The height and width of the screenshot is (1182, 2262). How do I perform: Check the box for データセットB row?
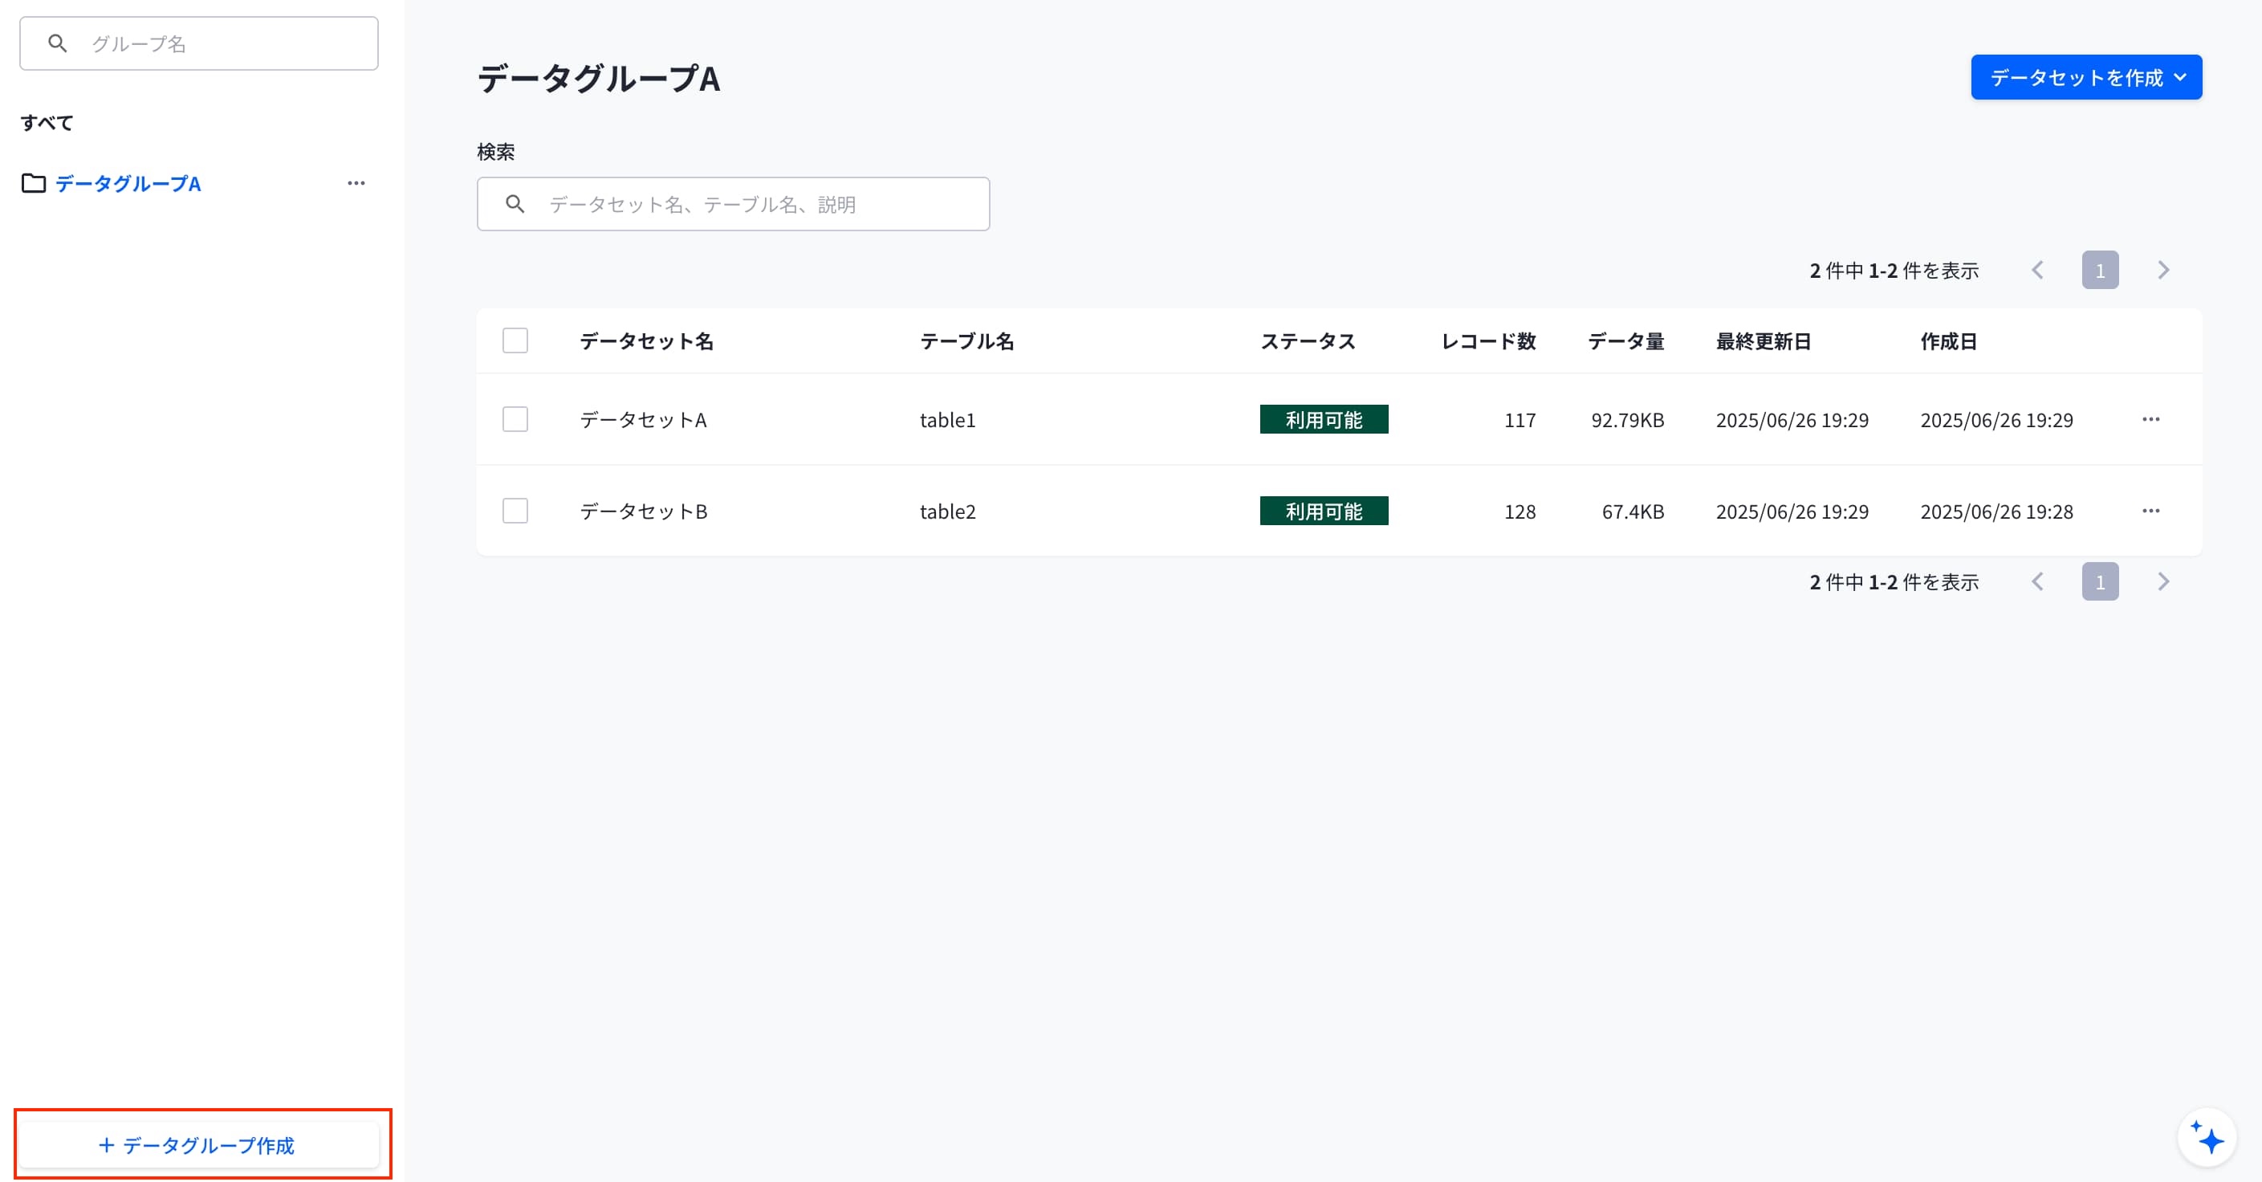515,511
